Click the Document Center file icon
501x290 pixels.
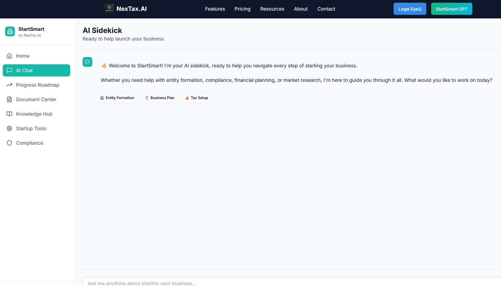tap(9, 99)
